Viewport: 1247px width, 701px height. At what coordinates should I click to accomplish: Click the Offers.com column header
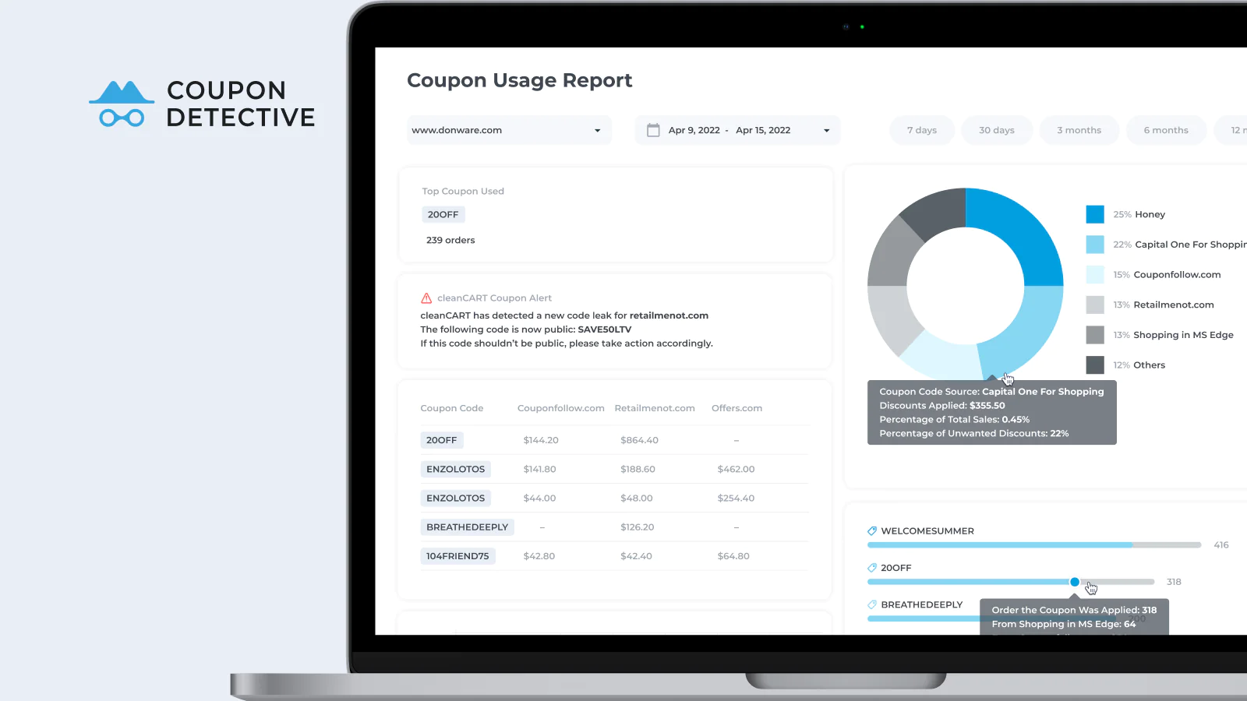click(x=737, y=408)
